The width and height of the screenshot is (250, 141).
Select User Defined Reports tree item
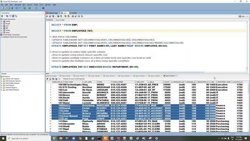tap(12, 90)
